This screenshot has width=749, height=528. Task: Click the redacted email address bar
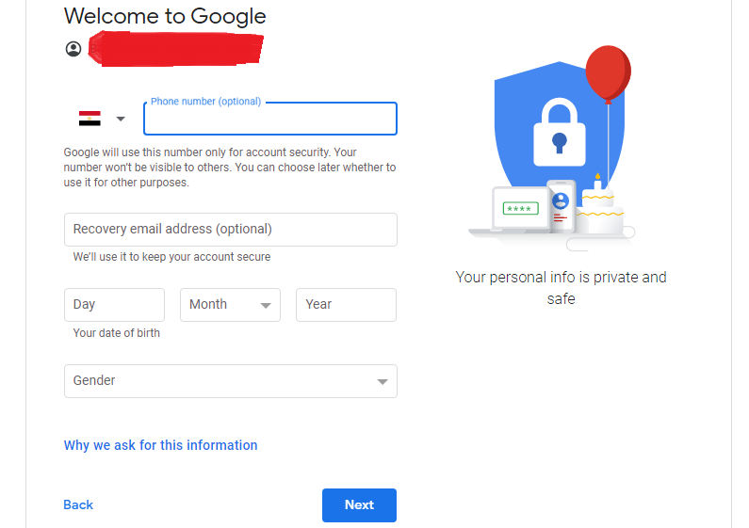point(175,49)
